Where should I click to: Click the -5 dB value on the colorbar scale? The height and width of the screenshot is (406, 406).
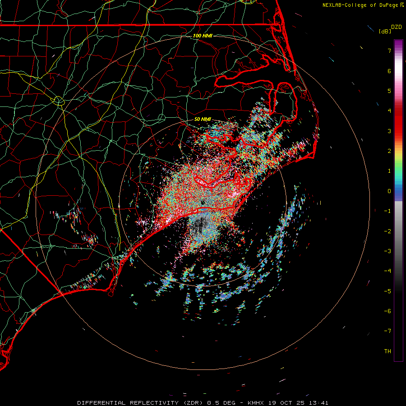point(388,291)
